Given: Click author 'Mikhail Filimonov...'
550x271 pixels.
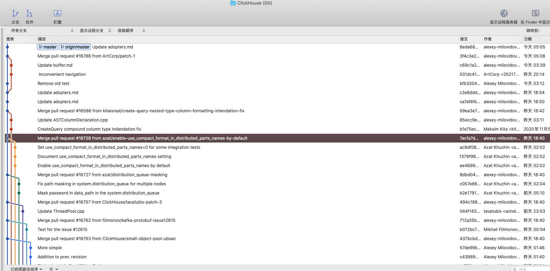Looking at the screenshot, I should coord(502,230).
